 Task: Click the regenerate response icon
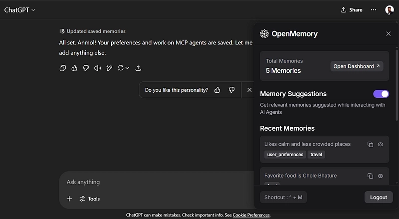click(121, 68)
